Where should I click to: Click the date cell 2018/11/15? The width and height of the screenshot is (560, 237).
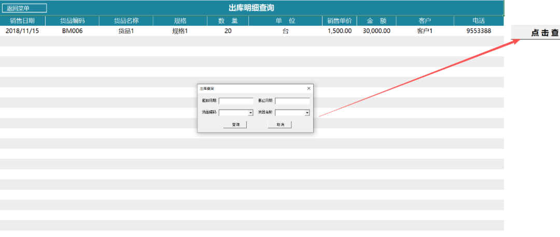[x=22, y=31]
